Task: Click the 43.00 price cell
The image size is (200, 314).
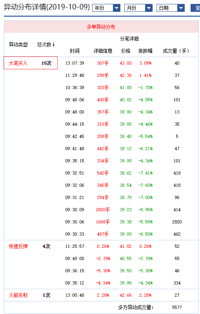Action: click(125, 63)
